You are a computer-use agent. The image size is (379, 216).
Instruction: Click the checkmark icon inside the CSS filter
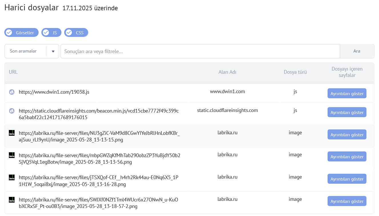coord(69,32)
